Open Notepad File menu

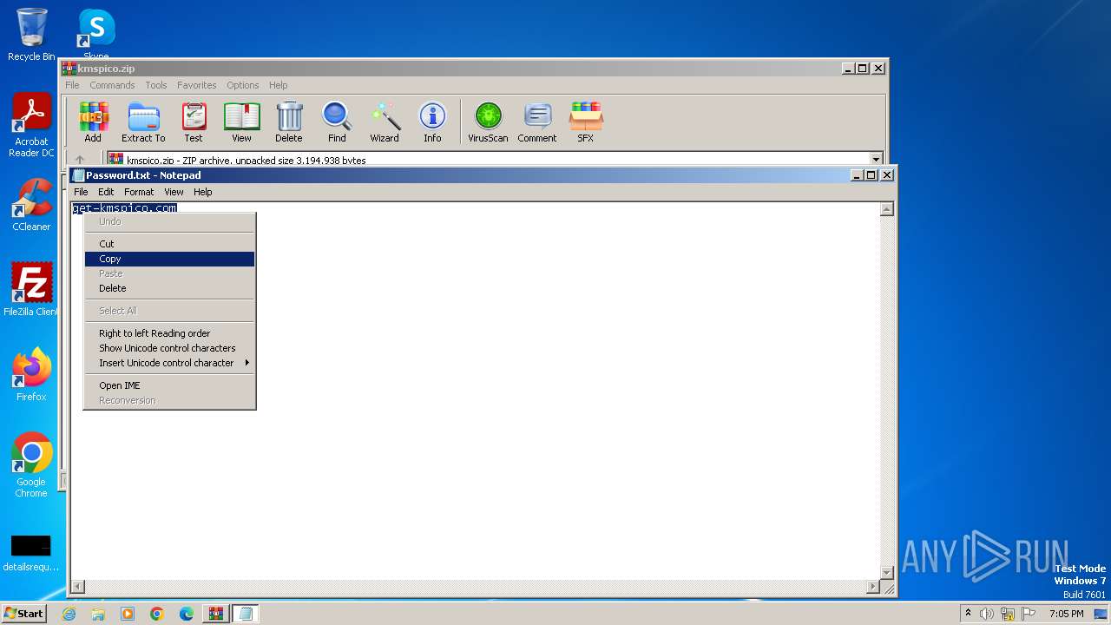pos(81,192)
